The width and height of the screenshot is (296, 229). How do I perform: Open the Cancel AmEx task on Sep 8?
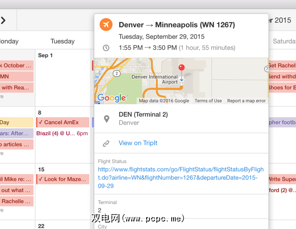click(63, 122)
